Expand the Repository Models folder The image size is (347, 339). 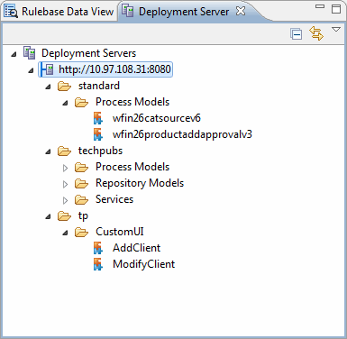point(65,184)
